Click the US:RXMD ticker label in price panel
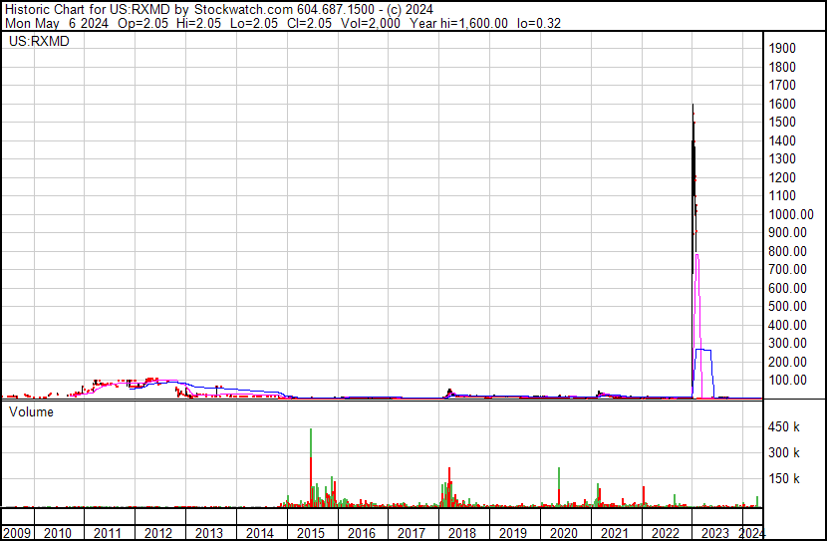The height and width of the screenshot is (541, 827). click(36, 42)
